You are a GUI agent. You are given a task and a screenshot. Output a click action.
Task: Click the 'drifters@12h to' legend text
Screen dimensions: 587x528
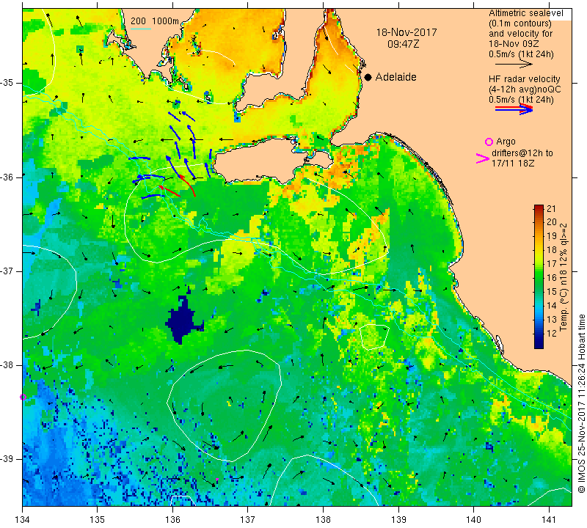[x=522, y=153]
